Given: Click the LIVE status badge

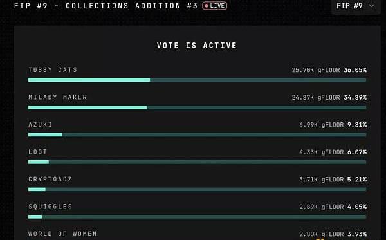Looking at the screenshot, I should coord(214,6).
